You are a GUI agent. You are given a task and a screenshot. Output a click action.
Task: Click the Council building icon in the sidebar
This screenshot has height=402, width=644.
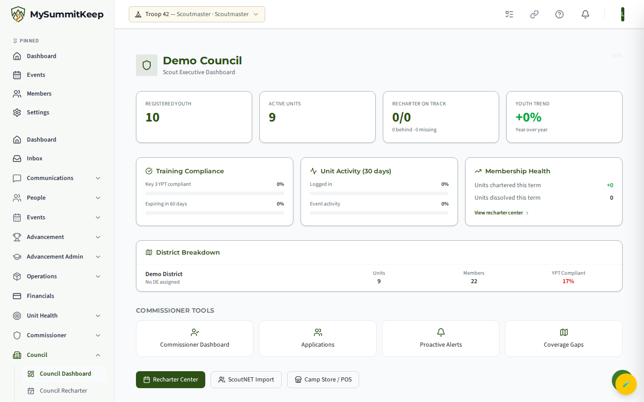(x=17, y=355)
